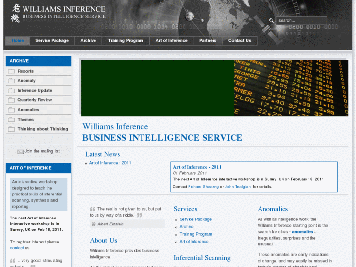Open Archive link under Services
The width and height of the screenshot is (356, 267).
187,226
